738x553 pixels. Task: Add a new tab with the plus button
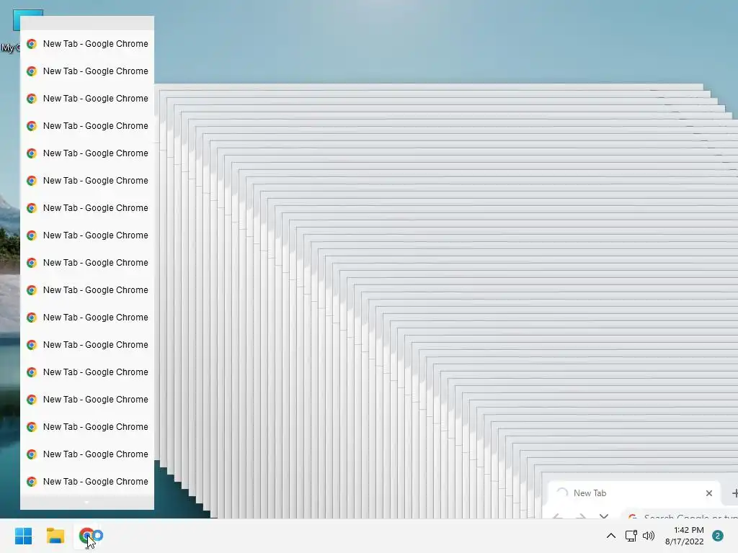click(734, 493)
